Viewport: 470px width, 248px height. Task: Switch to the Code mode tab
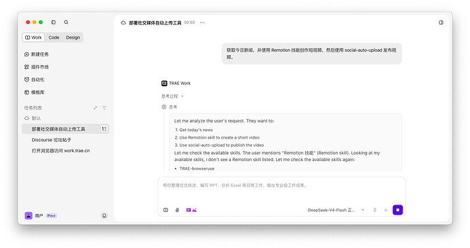pyautogui.click(x=54, y=37)
